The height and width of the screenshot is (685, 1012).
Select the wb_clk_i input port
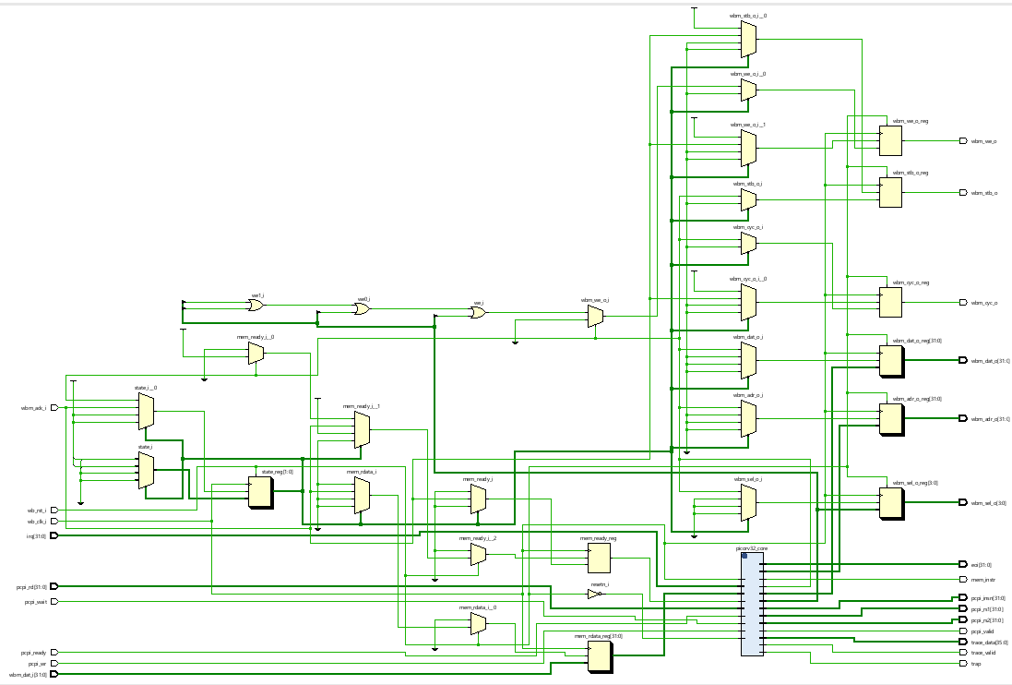[54, 521]
